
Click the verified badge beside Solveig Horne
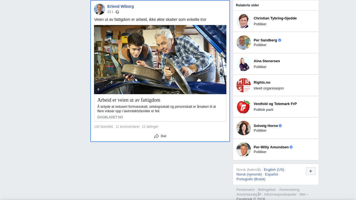click(x=280, y=126)
